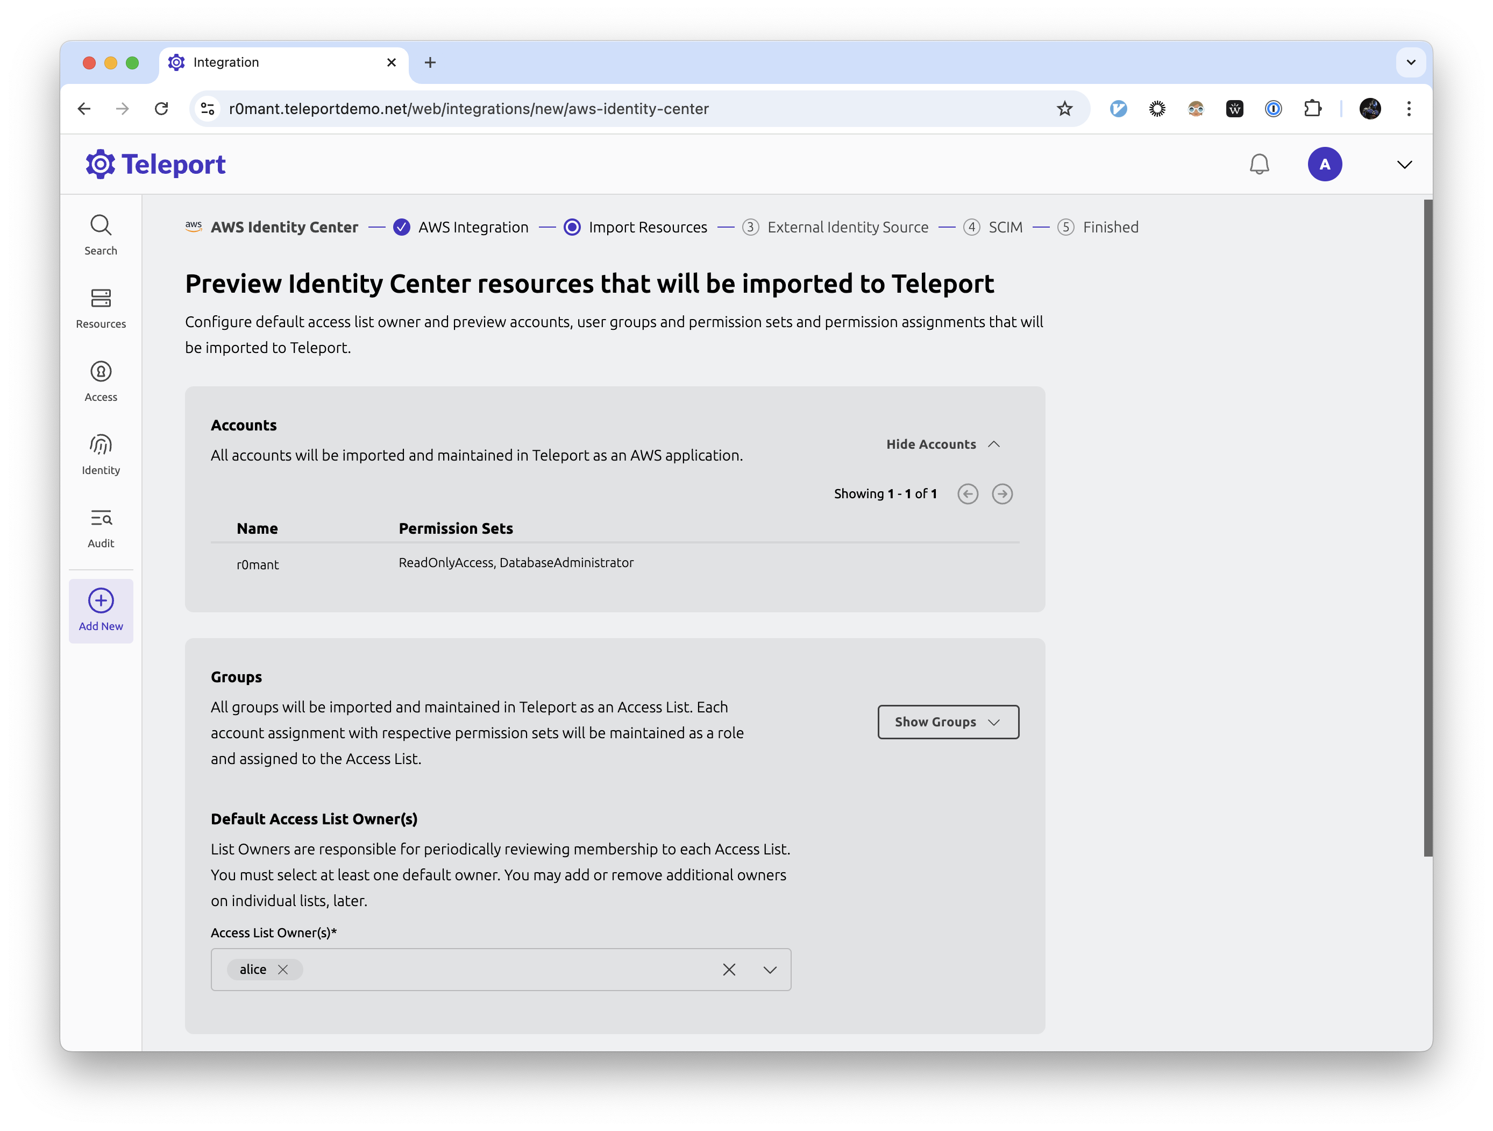Select the Identity sidebar icon

pyautogui.click(x=101, y=454)
